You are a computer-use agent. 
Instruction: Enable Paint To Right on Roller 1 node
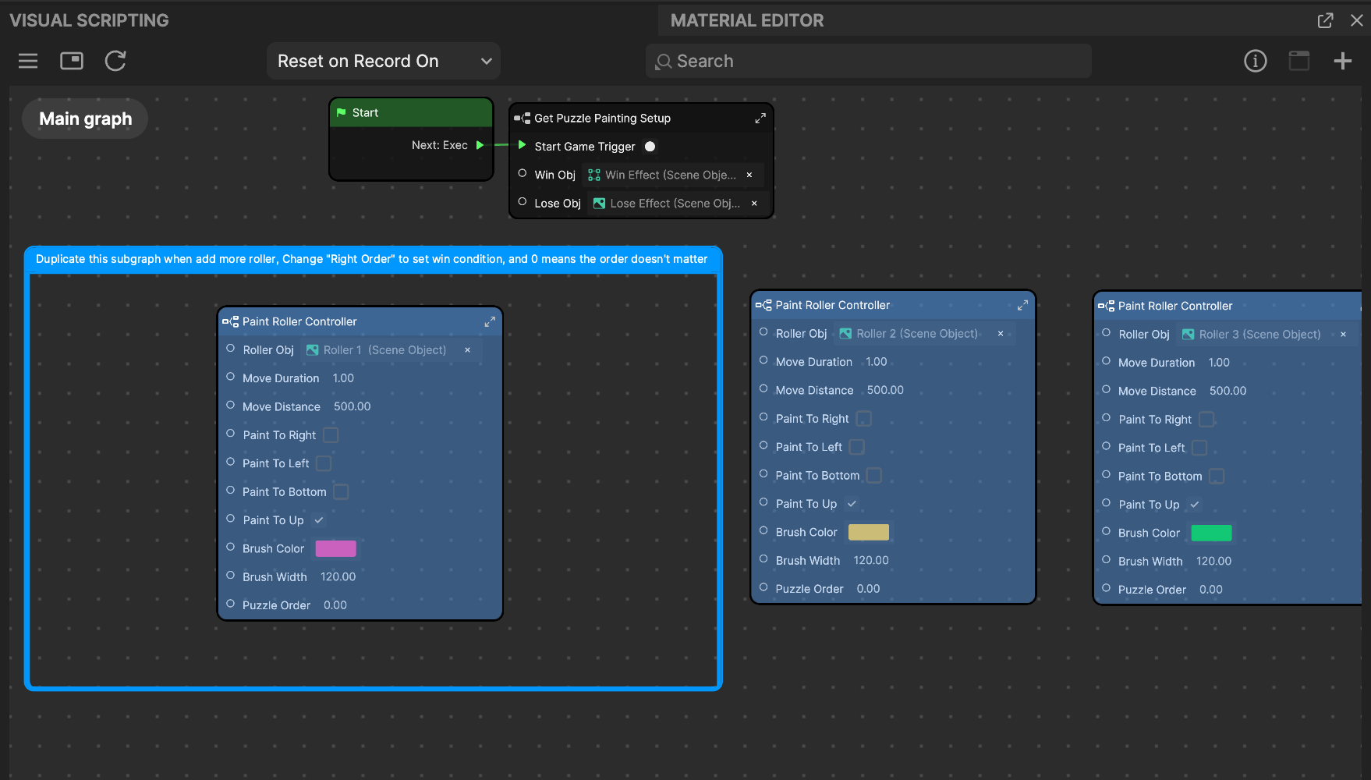pos(331,435)
